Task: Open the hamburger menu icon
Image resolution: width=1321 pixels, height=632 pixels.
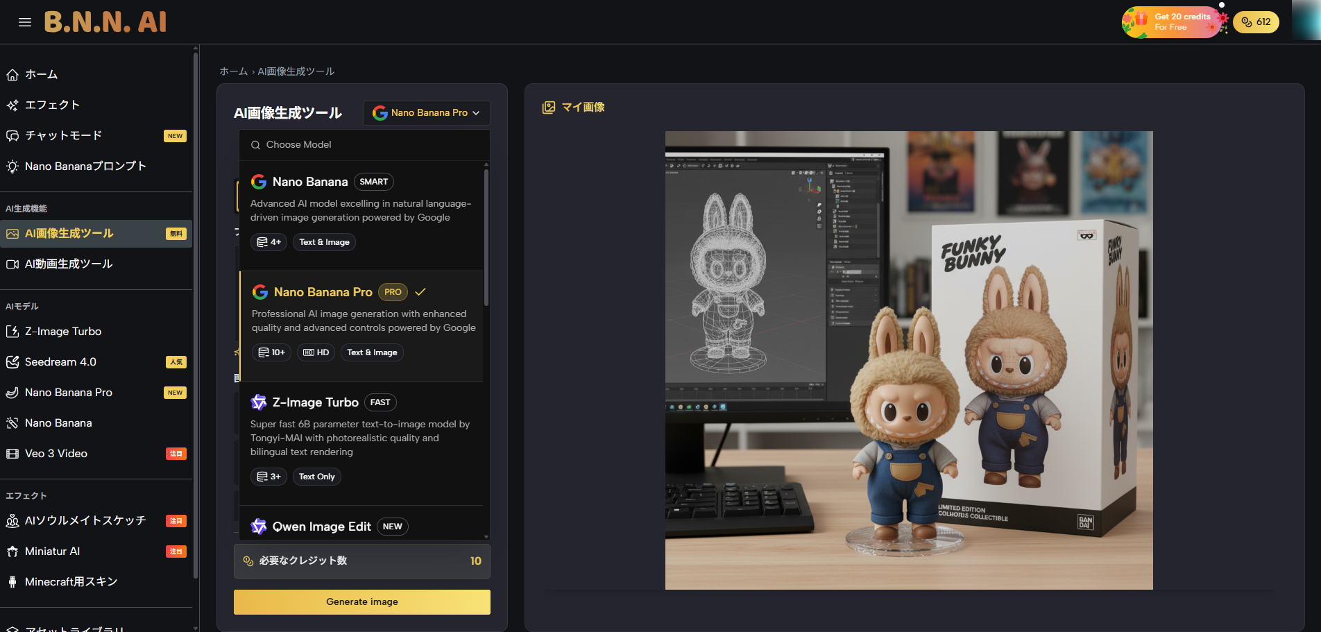Action: 25,22
